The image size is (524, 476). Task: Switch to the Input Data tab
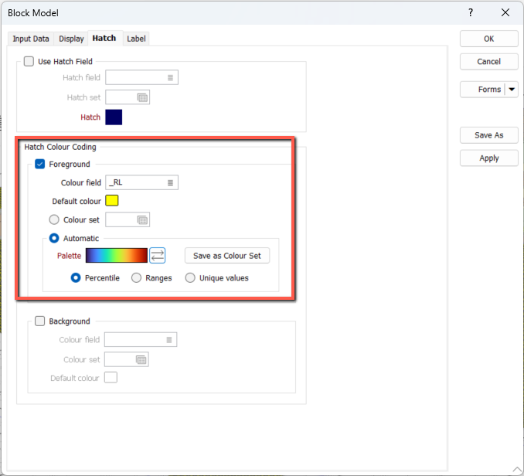[31, 39]
